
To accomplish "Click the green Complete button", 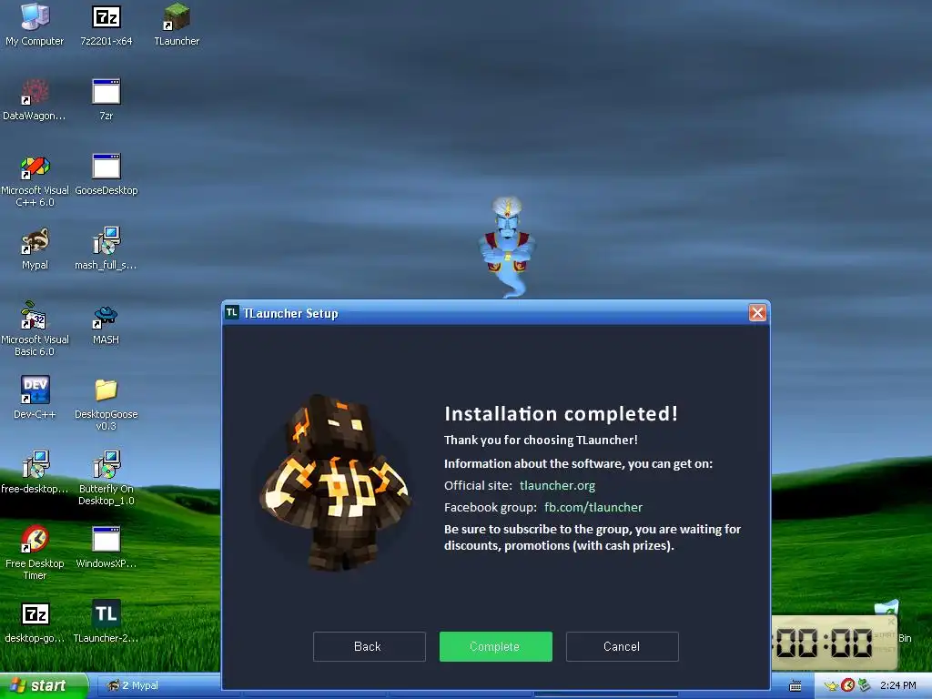I will 496,647.
